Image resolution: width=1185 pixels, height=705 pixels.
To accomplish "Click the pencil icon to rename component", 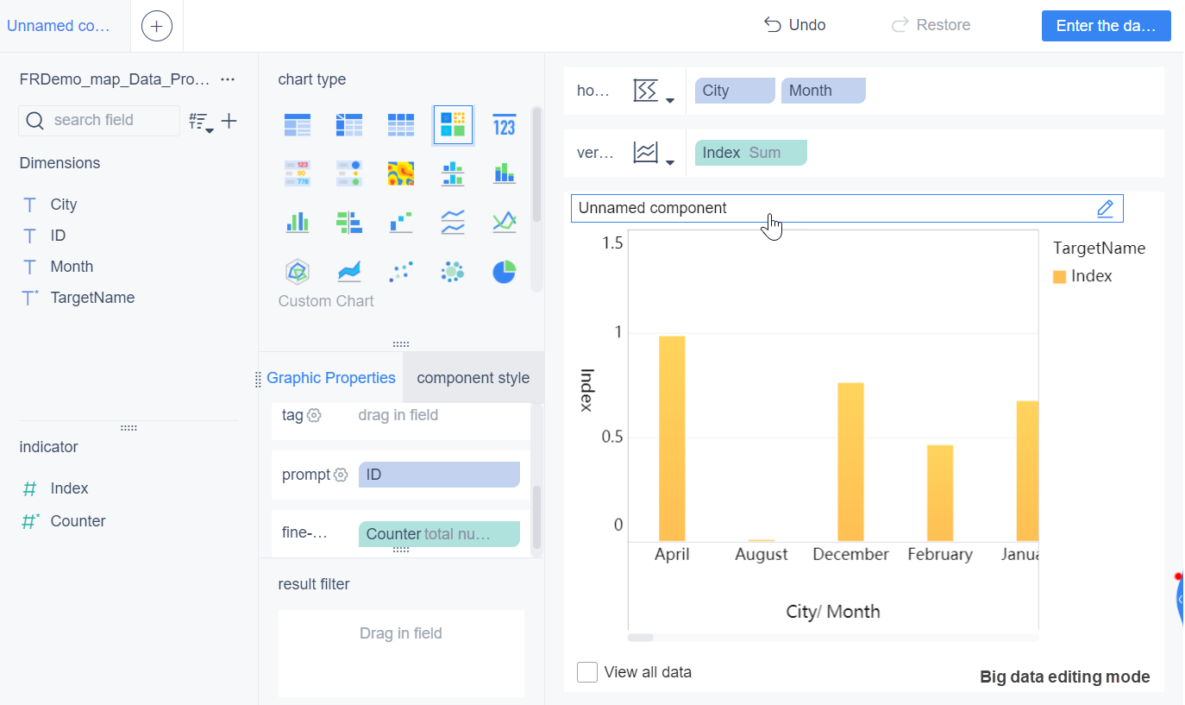I will (1106, 208).
